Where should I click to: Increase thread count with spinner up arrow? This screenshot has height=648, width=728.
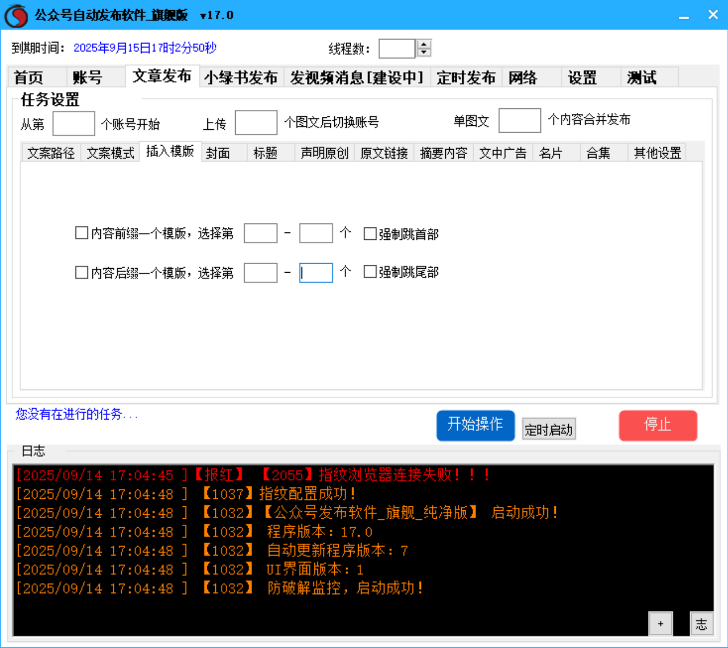[x=424, y=44]
